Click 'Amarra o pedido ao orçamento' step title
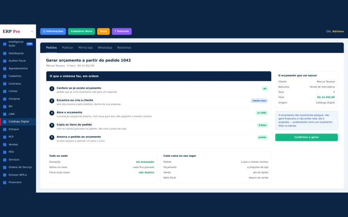This screenshot has width=348, height=217. [79, 137]
